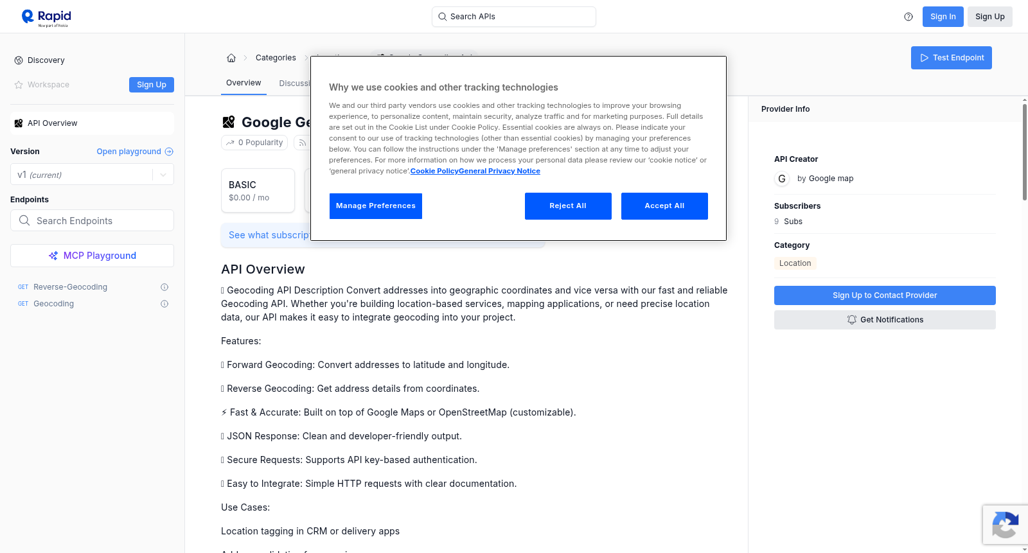
Task: Click Manage Preferences in cookie dialog
Action: [x=376, y=206]
